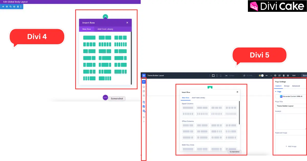Choose the three equal columns layout in Divi 4
Screen dimensions: 307x161
(120, 38)
